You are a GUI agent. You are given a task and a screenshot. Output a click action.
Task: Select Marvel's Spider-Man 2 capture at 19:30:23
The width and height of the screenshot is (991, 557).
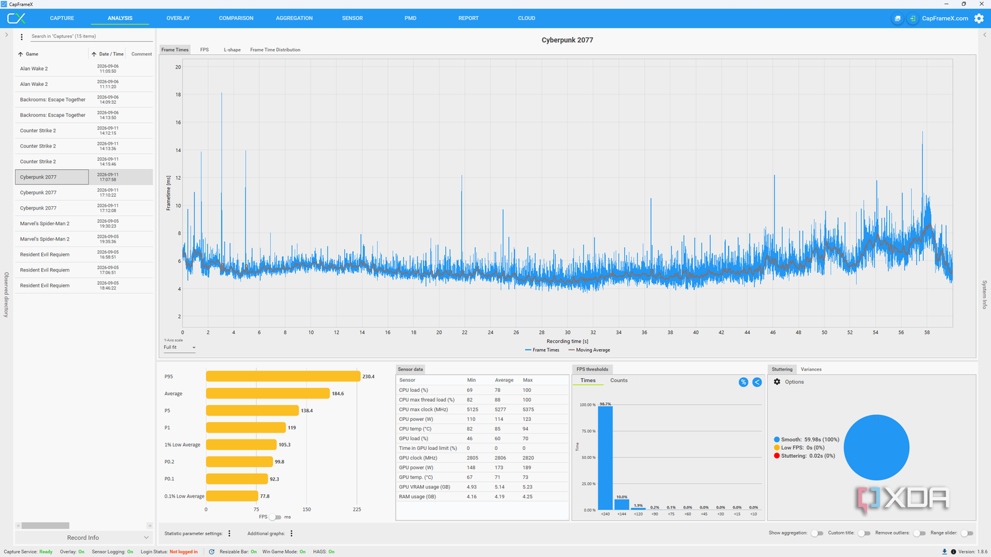84,223
